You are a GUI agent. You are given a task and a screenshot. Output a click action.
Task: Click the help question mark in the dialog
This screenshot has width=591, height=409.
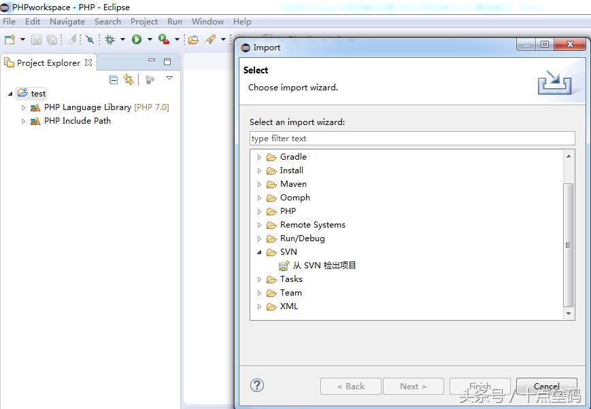(256, 385)
